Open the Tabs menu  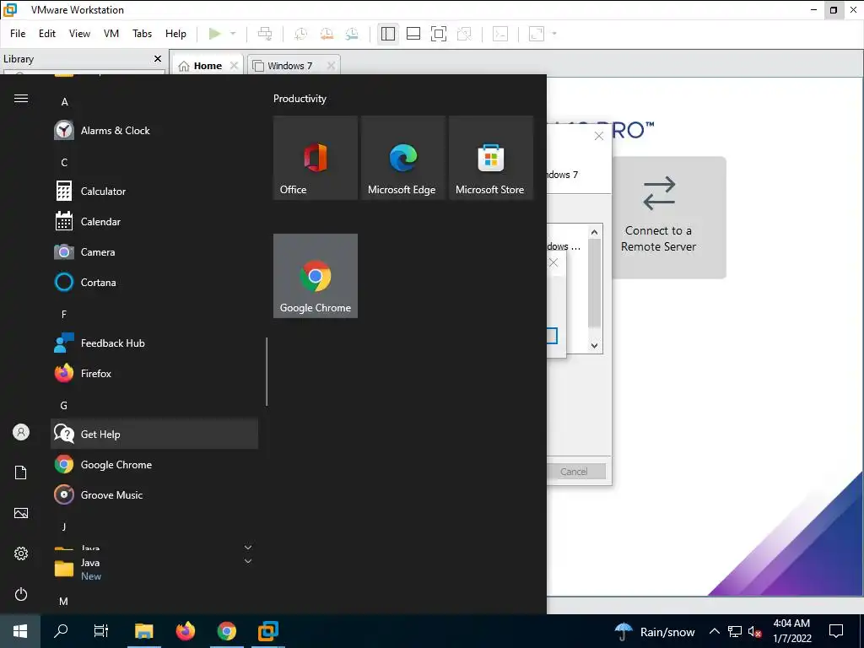(x=142, y=34)
